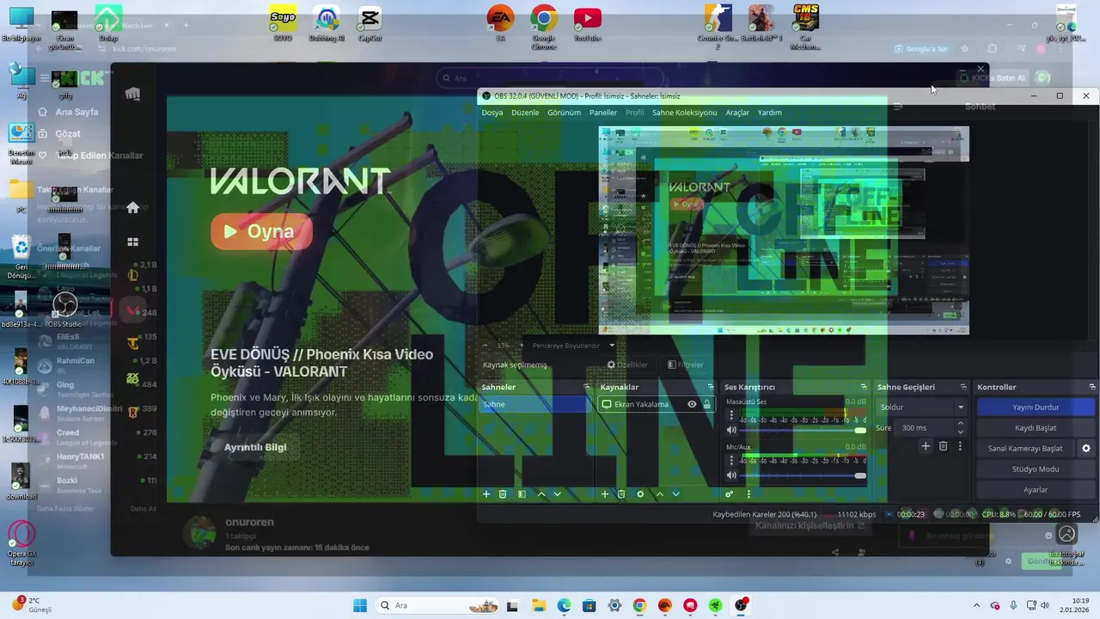Decrease transition duration with down arrow
This screenshot has width=1100, height=619.
(x=961, y=432)
